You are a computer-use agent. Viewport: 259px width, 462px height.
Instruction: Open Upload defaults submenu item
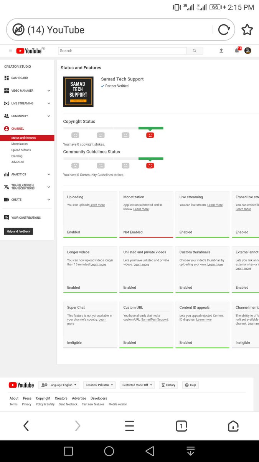pos(21,150)
